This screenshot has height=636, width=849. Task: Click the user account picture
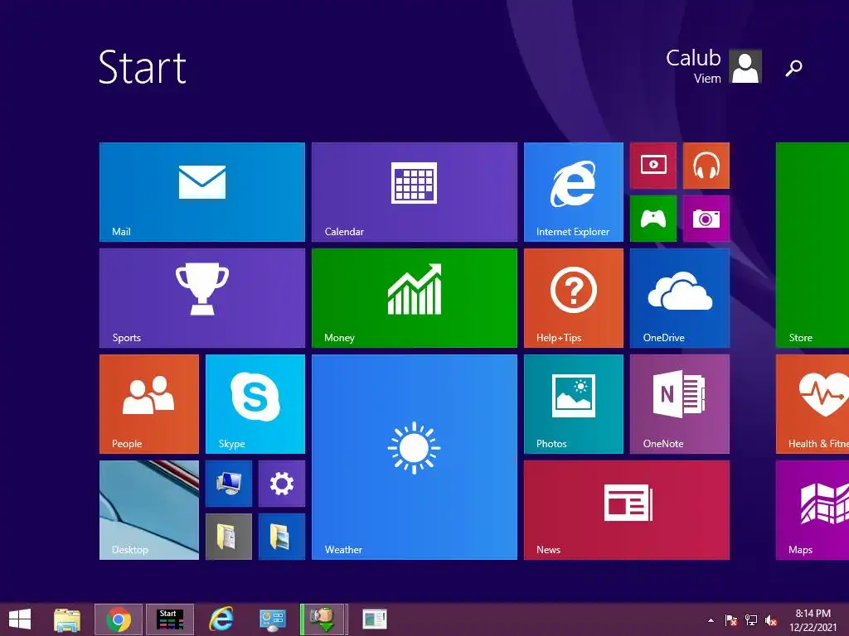coord(745,66)
